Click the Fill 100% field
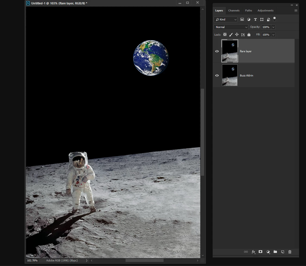The height and width of the screenshot is (266, 306). coord(266,35)
